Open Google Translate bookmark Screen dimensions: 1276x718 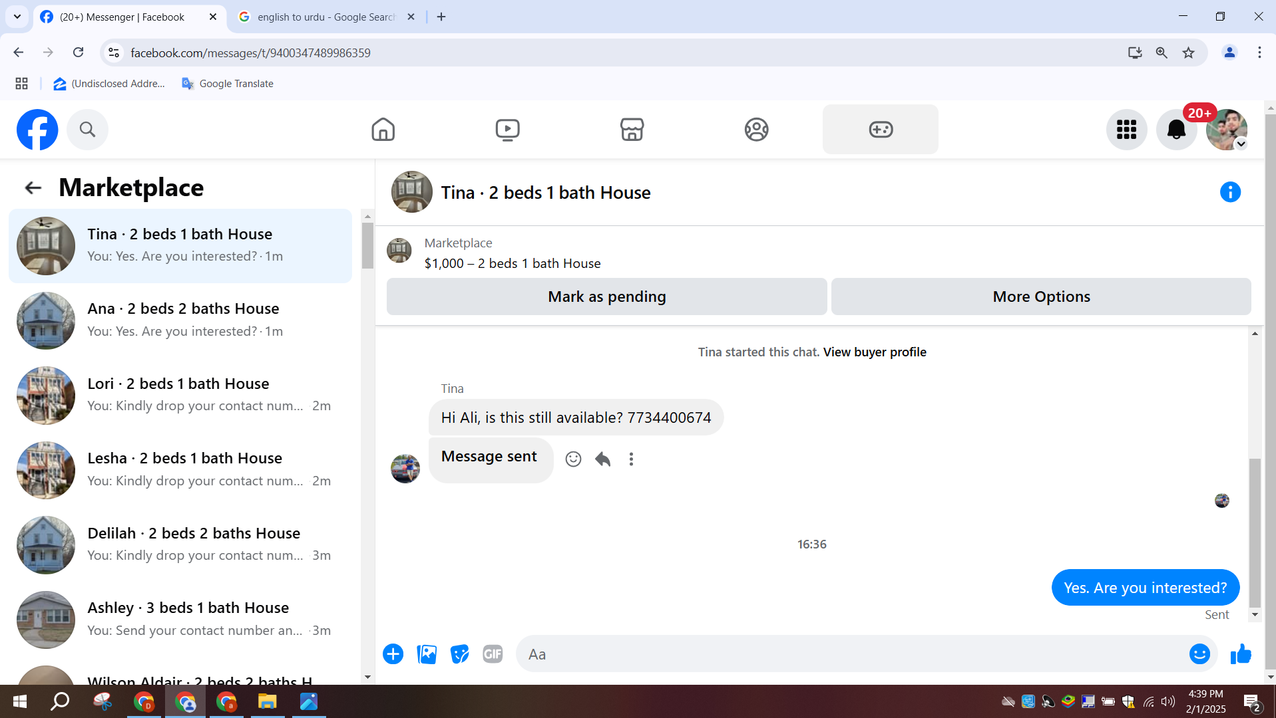(x=228, y=84)
